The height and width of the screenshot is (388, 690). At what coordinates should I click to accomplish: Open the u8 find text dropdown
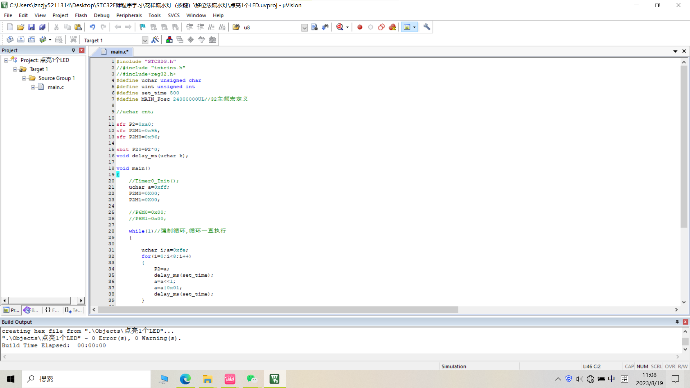tap(304, 28)
